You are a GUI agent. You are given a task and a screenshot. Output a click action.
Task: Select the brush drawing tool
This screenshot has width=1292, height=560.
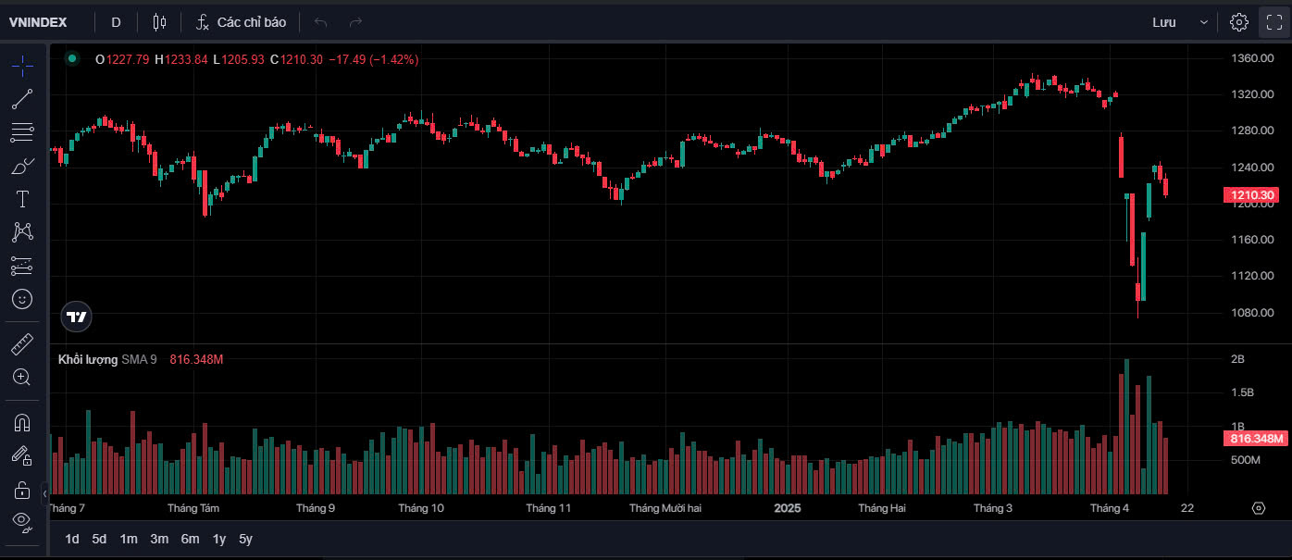(x=22, y=166)
